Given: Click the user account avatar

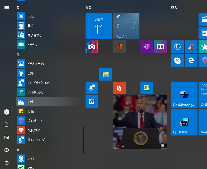Looking at the screenshot, I should pyautogui.click(x=7, y=112).
